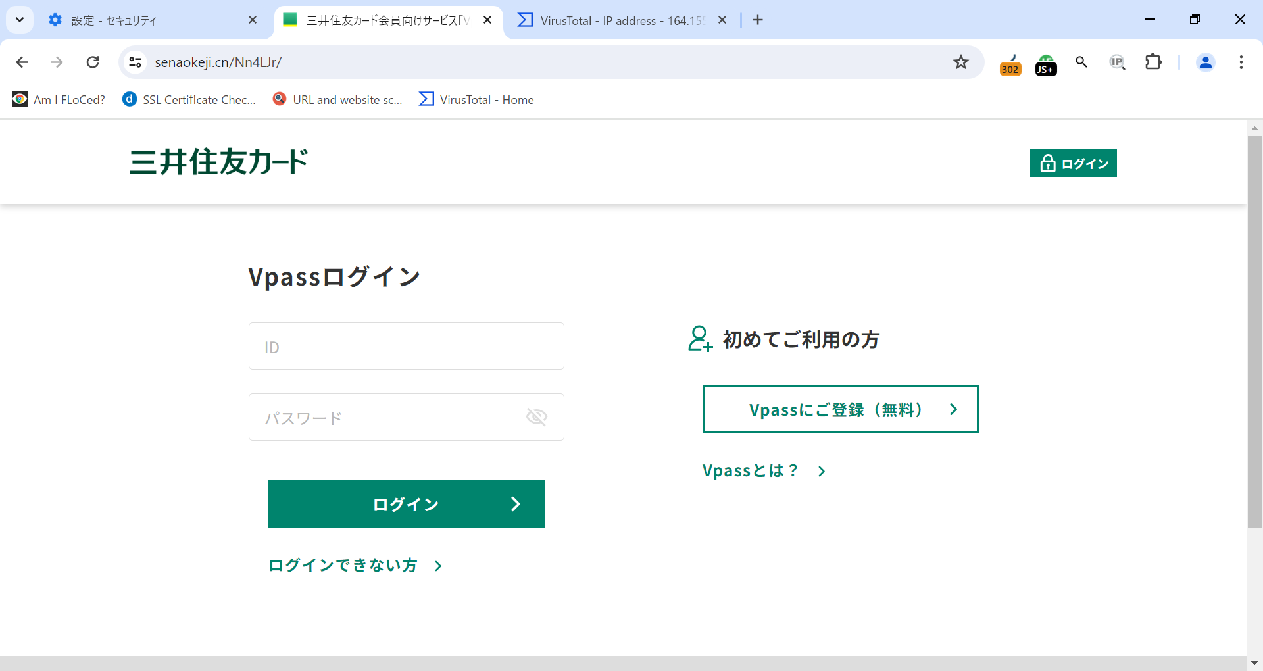Open a new browser tab
The height and width of the screenshot is (671, 1263).
[x=758, y=20]
